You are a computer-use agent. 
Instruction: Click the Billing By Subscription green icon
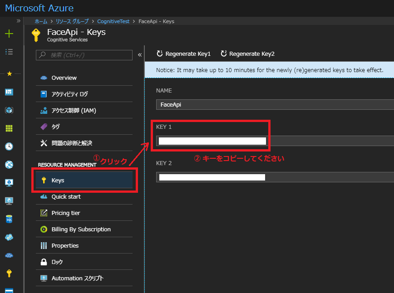point(44,229)
